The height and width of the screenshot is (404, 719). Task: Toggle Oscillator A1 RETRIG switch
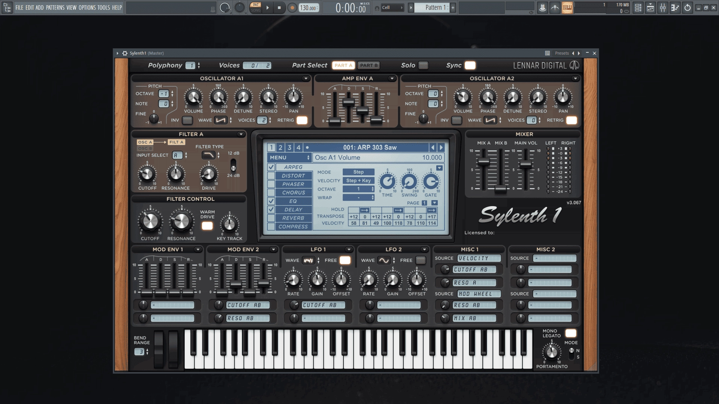tap(302, 120)
